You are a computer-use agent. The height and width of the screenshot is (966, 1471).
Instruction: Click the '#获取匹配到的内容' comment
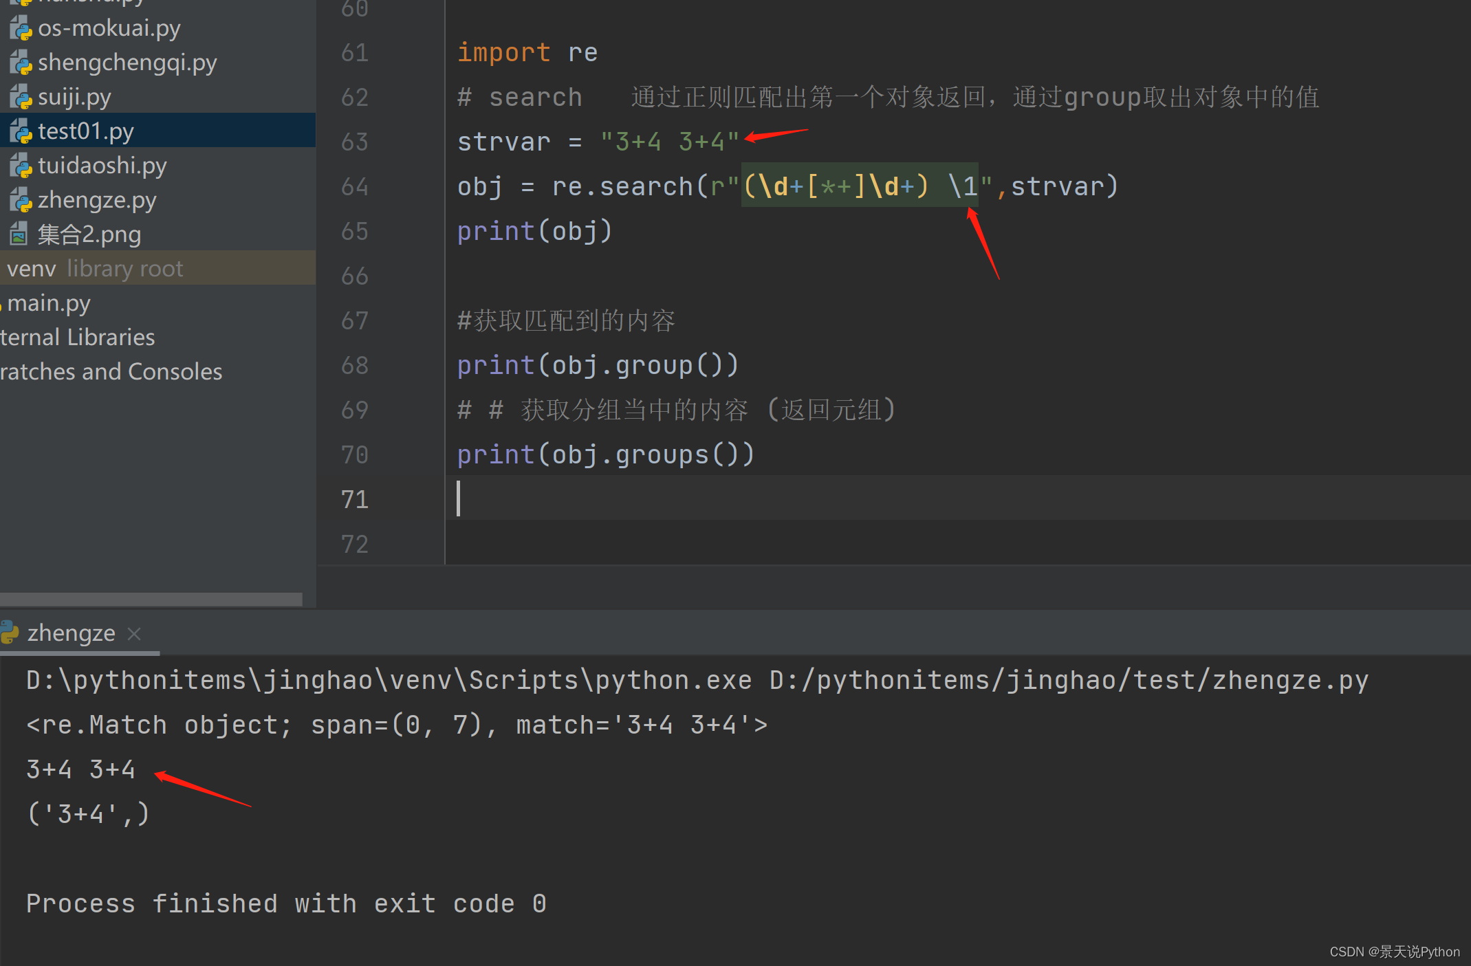[x=566, y=320]
